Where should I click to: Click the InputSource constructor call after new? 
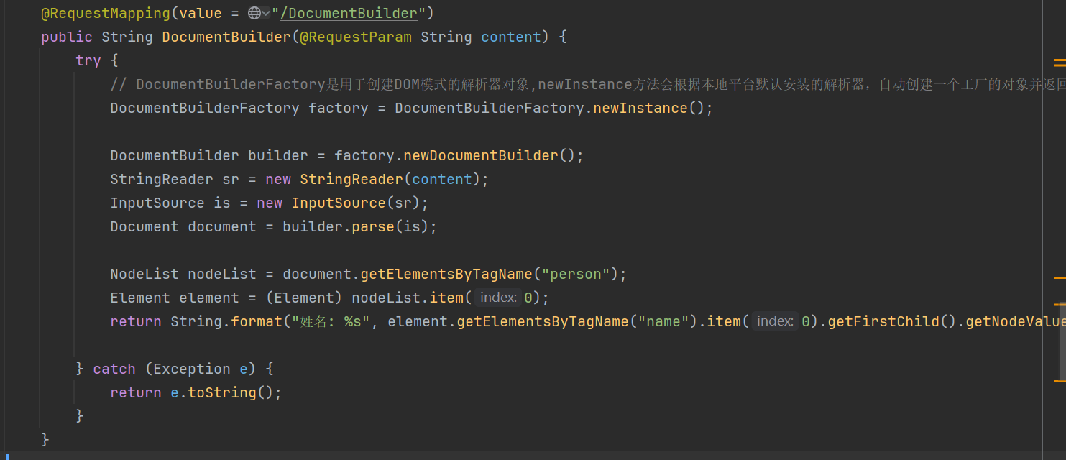tap(339, 203)
